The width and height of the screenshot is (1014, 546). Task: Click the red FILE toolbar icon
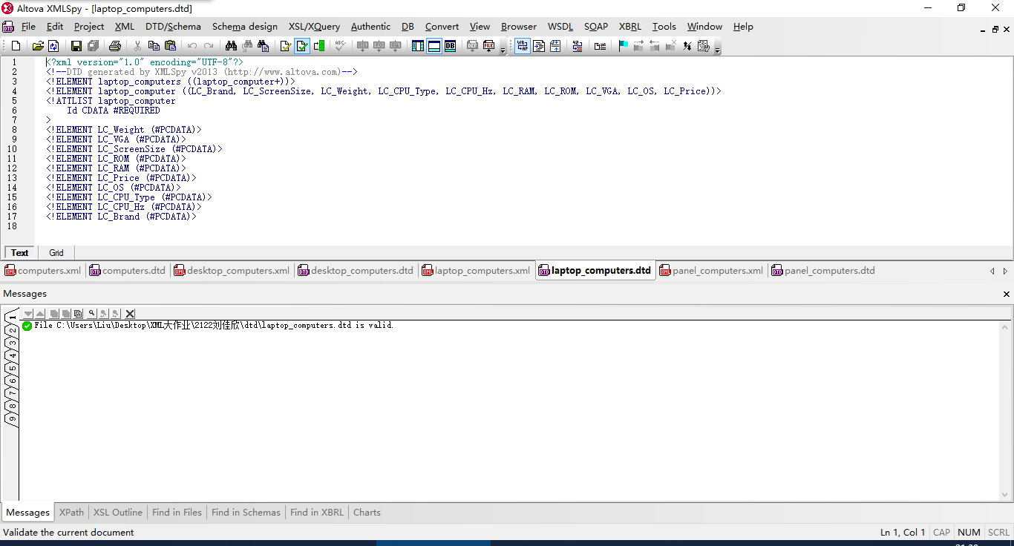[x=488, y=46]
